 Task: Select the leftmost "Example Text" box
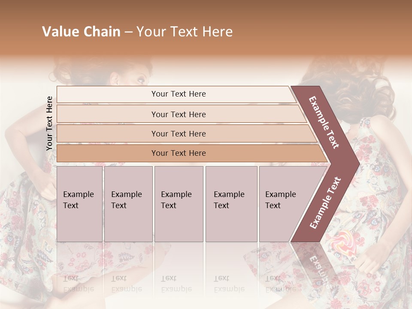click(x=79, y=204)
